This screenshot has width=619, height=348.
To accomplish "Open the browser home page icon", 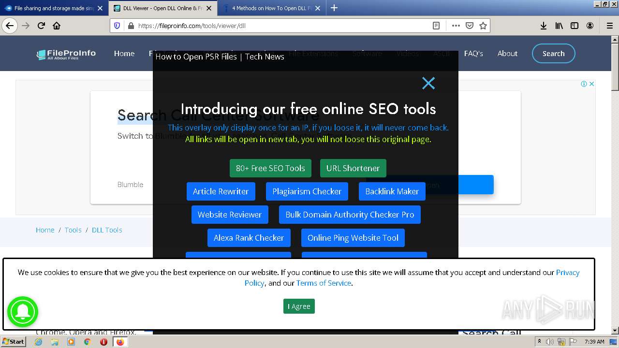I will 57,26.
